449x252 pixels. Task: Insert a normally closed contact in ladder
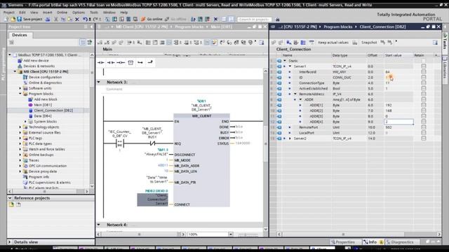(111, 62)
